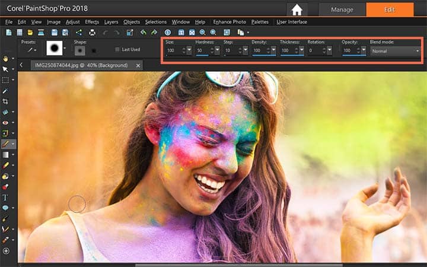Click the green Undo arrow icon
Screen dimensions: 427x267
point(144,33)
